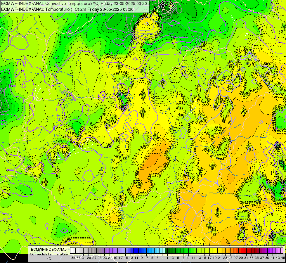Image resolution: width=286 pixels, height=263 pixels.
Task: Select the Temperature 2m header line
Action: tap(67, 9)
